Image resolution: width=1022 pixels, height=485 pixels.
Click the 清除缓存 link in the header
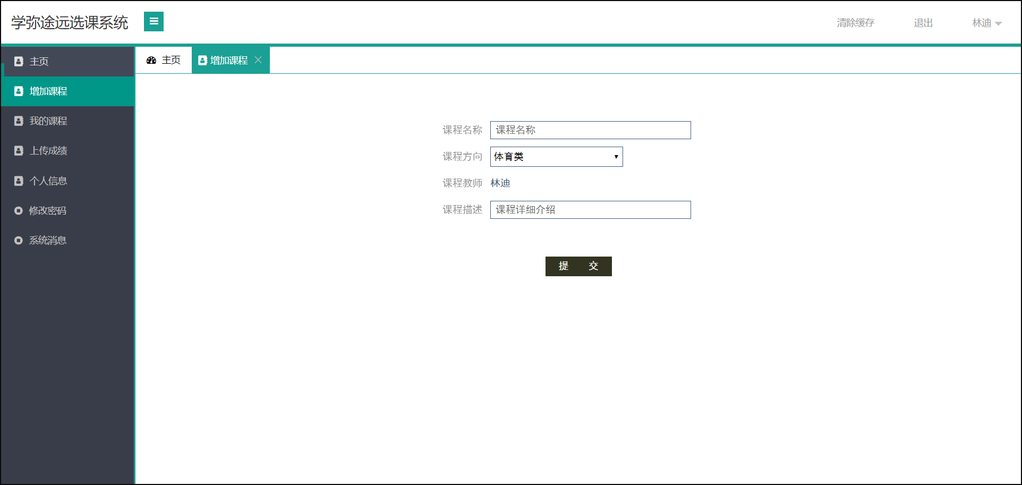pyautogui.click(x=855, y=23)
